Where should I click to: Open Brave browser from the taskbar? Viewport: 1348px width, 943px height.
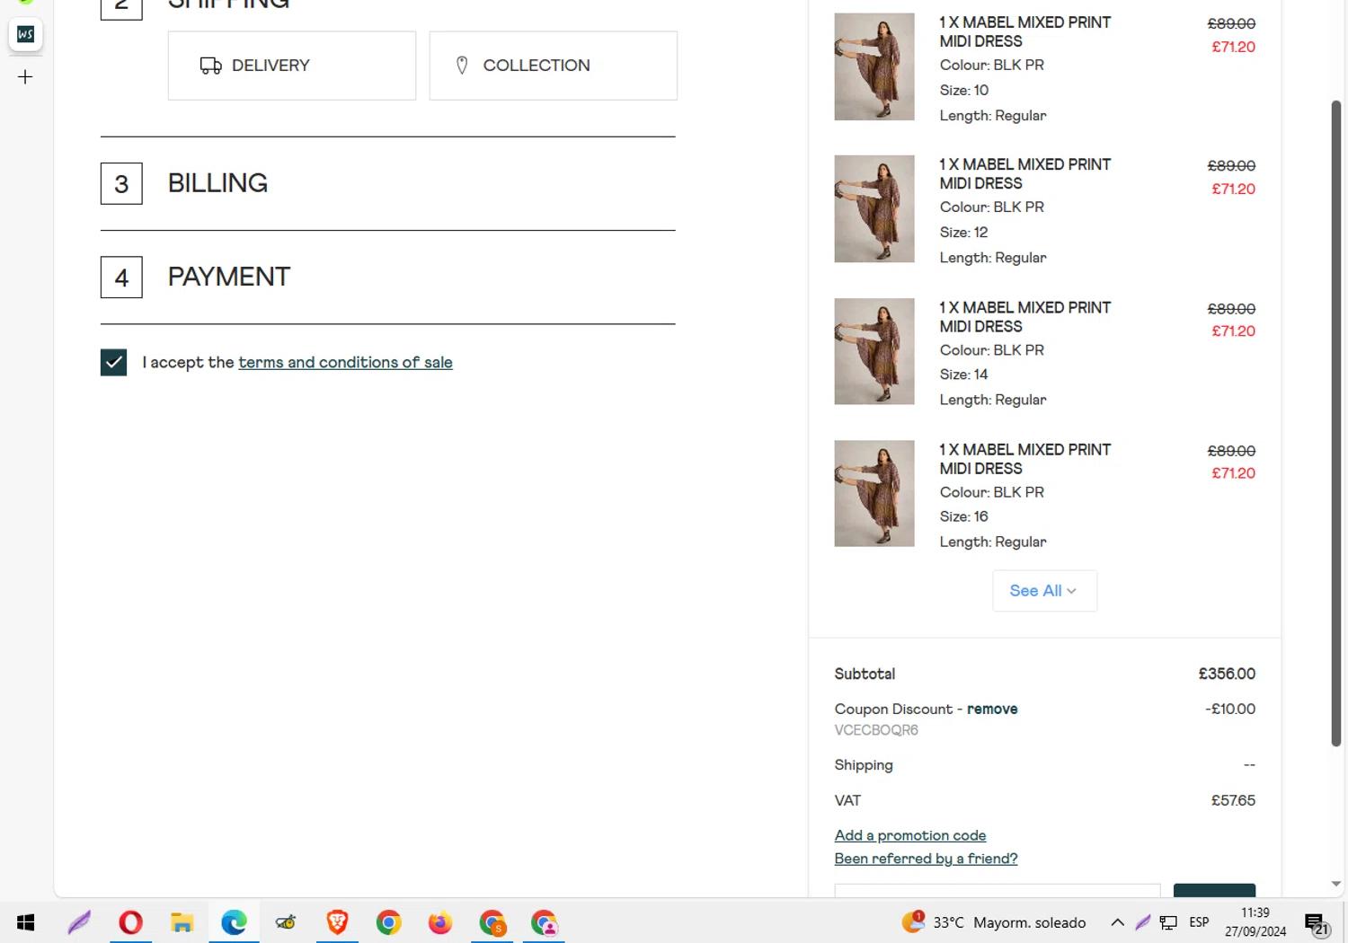(x=337, y=922)
